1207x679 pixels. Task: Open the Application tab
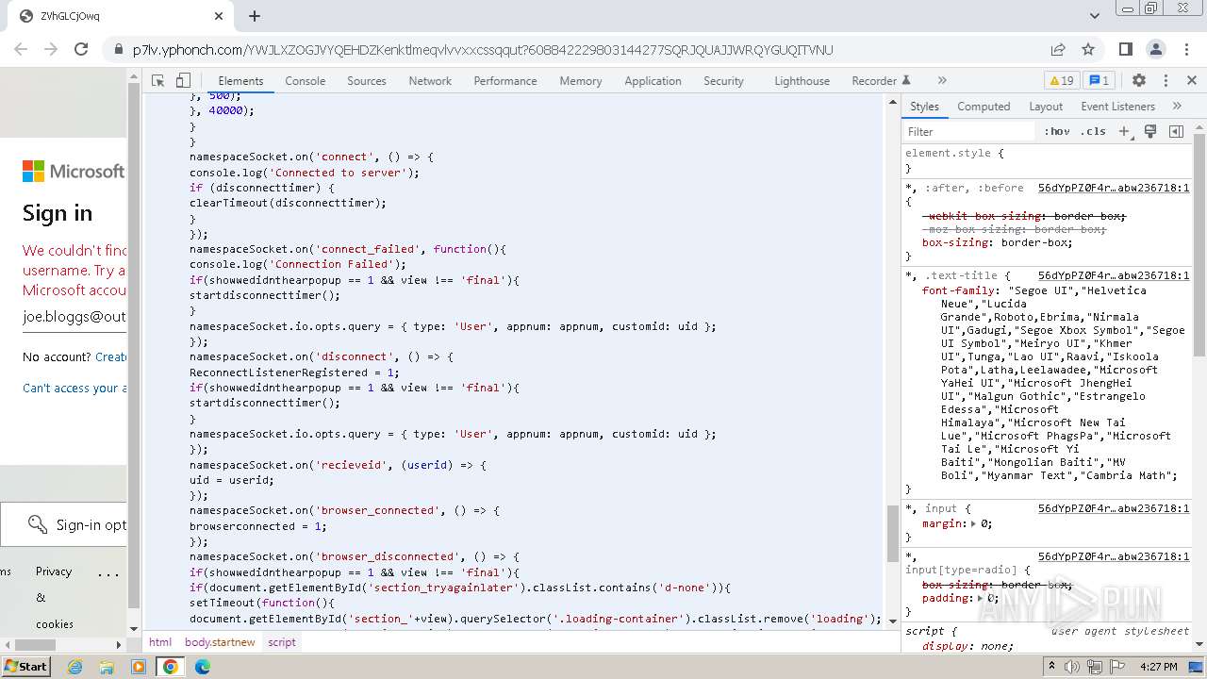653,81
